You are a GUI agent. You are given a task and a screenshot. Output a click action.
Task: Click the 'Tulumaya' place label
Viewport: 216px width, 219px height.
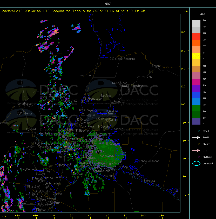pyautogui.click(x=89, y=115)
